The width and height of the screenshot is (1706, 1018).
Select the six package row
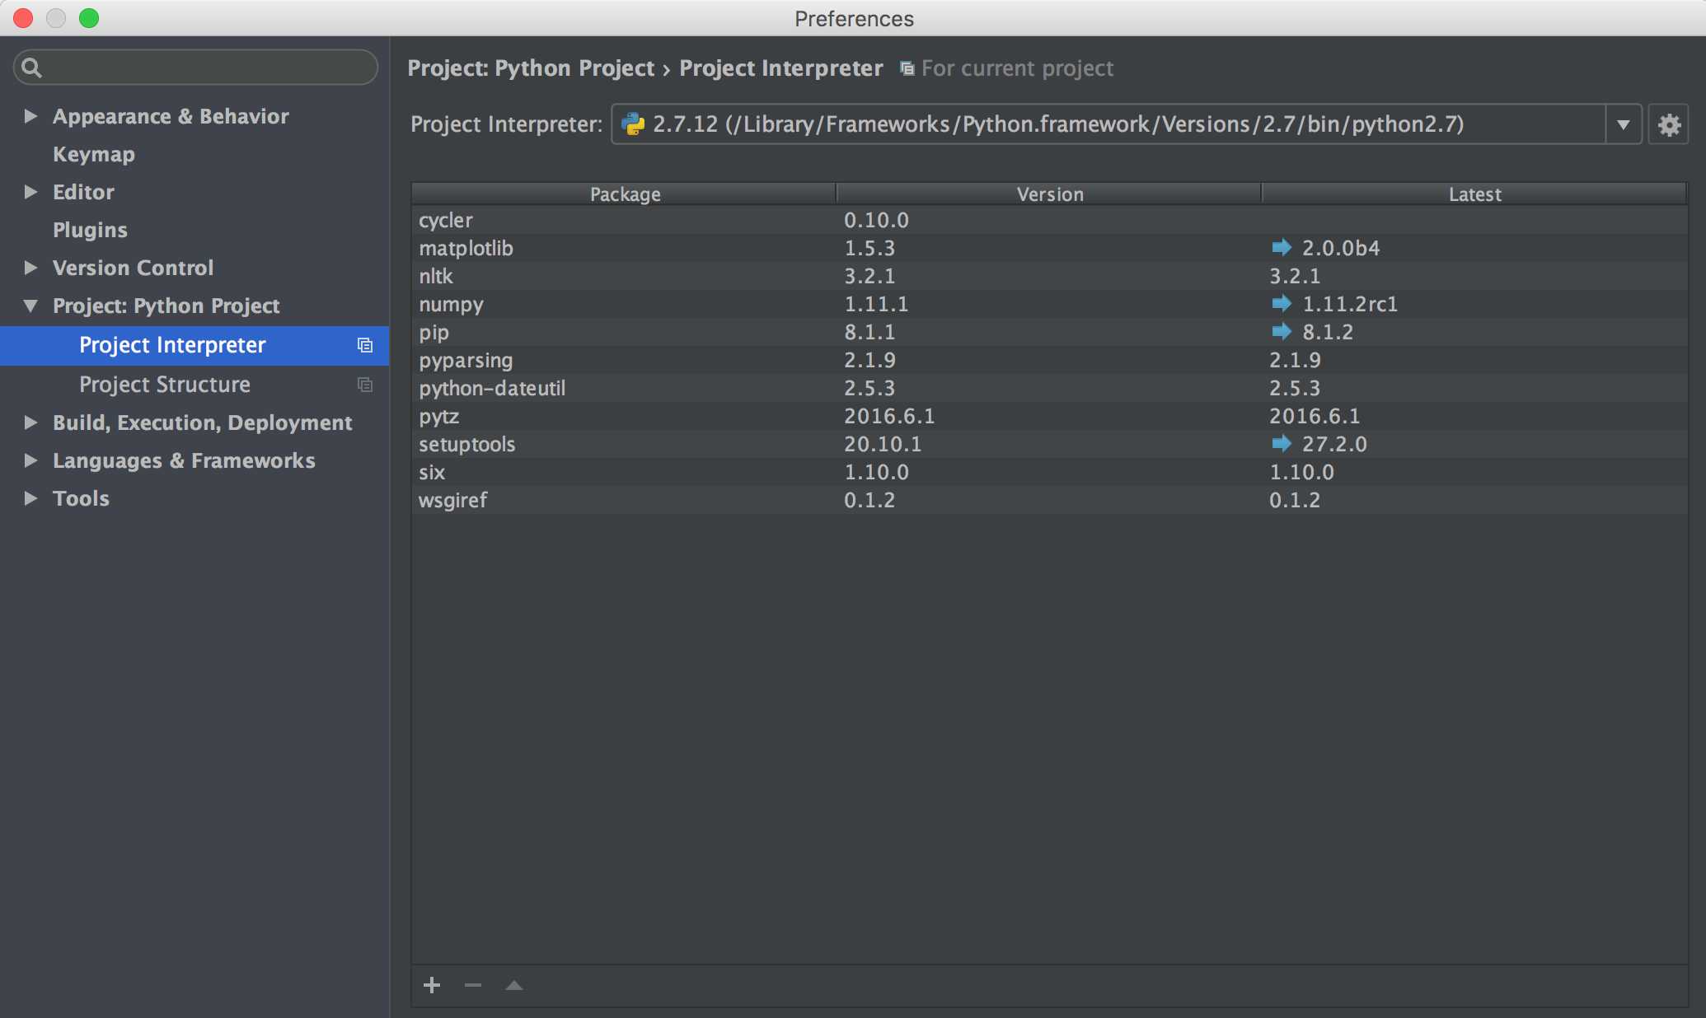1049,472
